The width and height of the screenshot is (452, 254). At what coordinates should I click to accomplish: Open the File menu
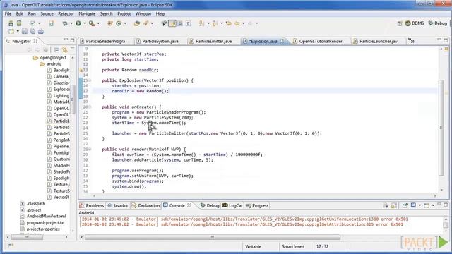pyautogui.click(x=8, y=13)
